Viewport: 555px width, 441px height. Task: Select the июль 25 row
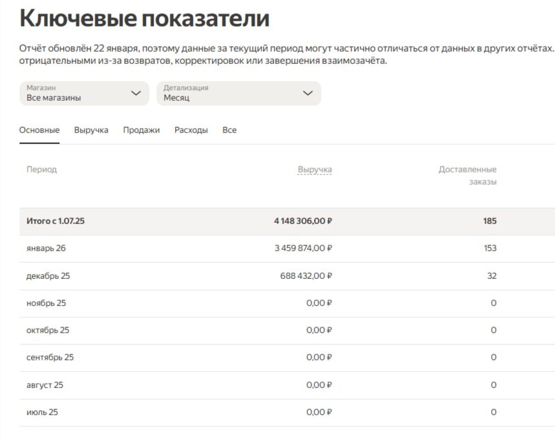click(x=287, y=413)
